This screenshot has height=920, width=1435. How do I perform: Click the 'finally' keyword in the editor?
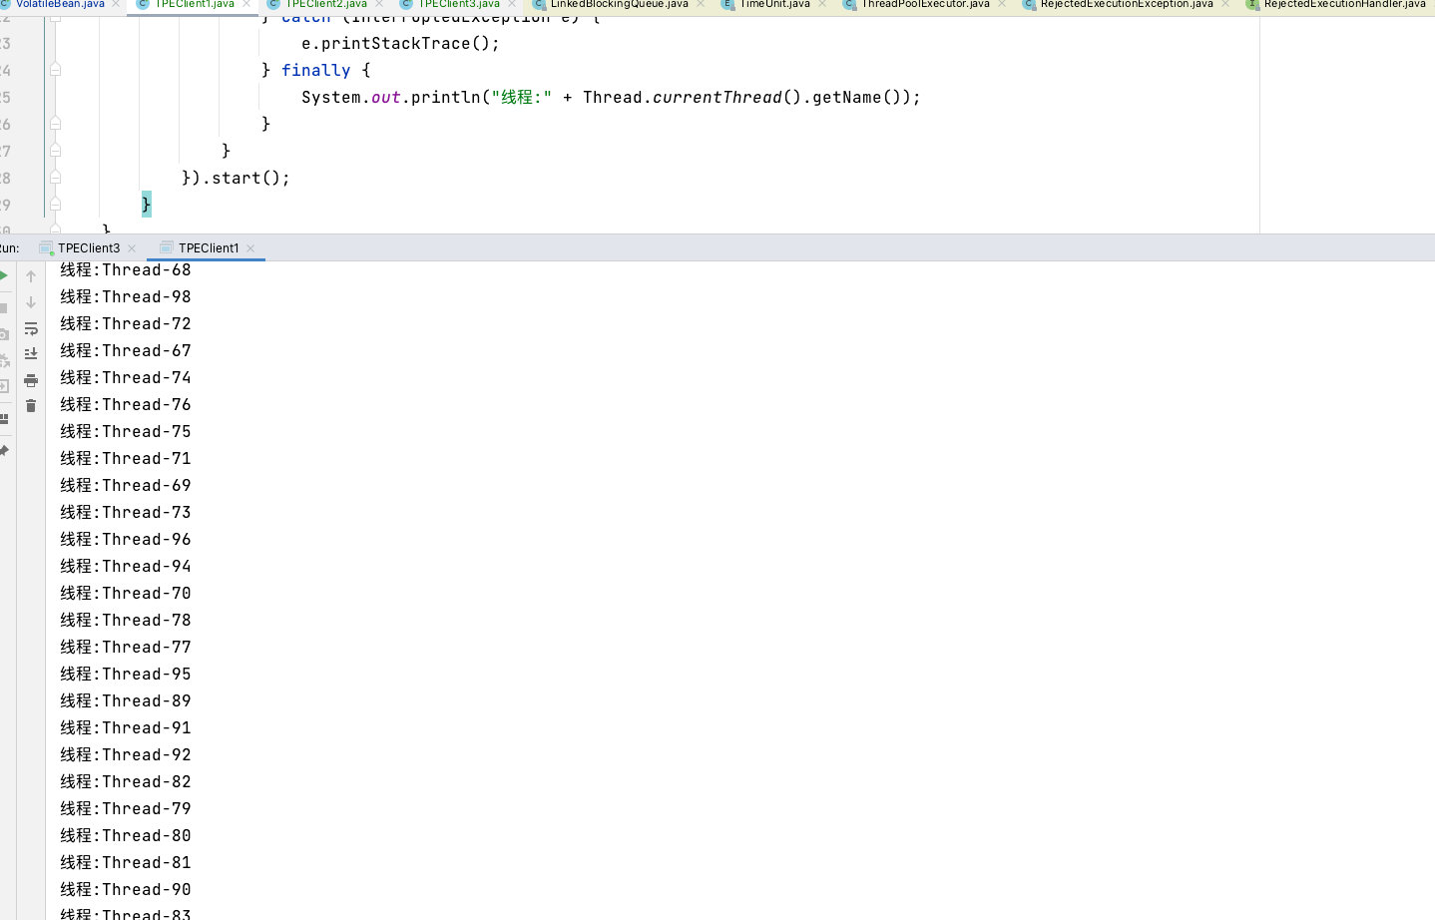pyautogui.click(x=315, y=70)
